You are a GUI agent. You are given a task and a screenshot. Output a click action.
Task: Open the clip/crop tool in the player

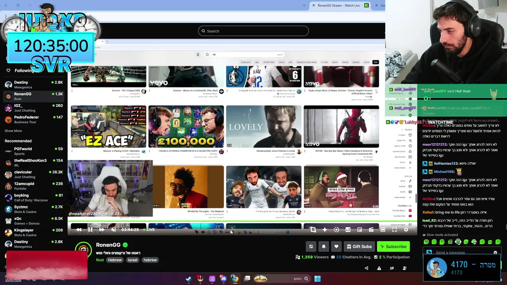click(313, 230)
